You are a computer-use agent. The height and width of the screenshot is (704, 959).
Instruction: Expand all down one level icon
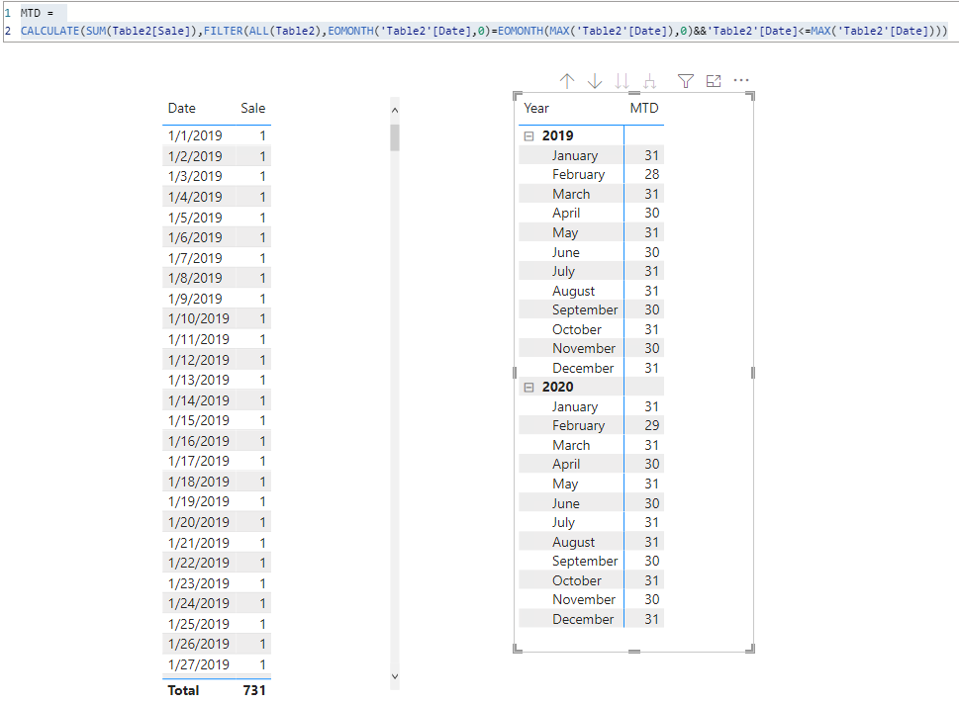pos(649,81)
